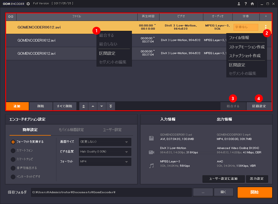Click the 結合する button below file list
This screenshot has height=204, width=278.
coord(233,106)
